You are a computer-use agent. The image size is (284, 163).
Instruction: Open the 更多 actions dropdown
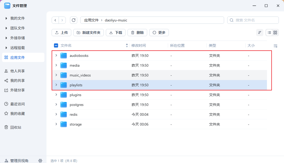tap(159, 33)
